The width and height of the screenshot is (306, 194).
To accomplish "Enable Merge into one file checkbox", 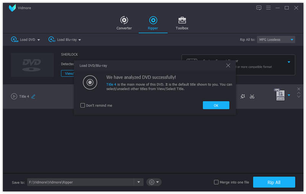I will (216, 182).
